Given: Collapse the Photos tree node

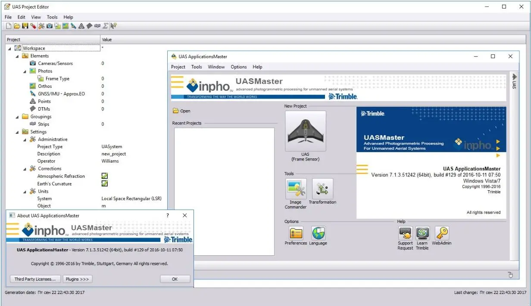Looking at the screenshot, I should 25,71.
